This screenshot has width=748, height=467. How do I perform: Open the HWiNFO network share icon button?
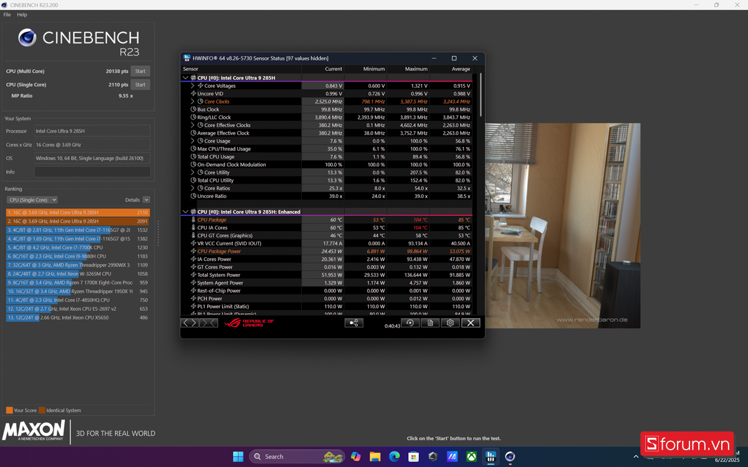353,323
